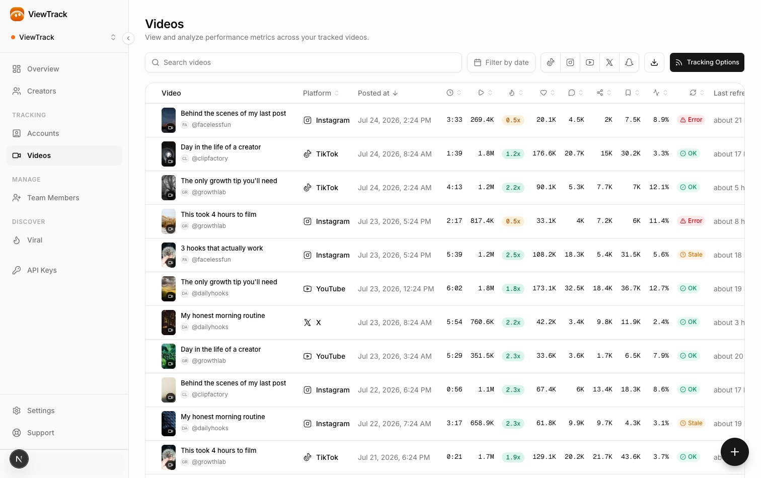Sort by virality flame icon column
This screenshot has height=478, width=761.
[516, 93]
